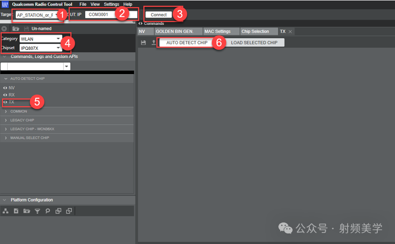Click the DUT IP field COM3001
Screen dimensions: 395x244
111,15
